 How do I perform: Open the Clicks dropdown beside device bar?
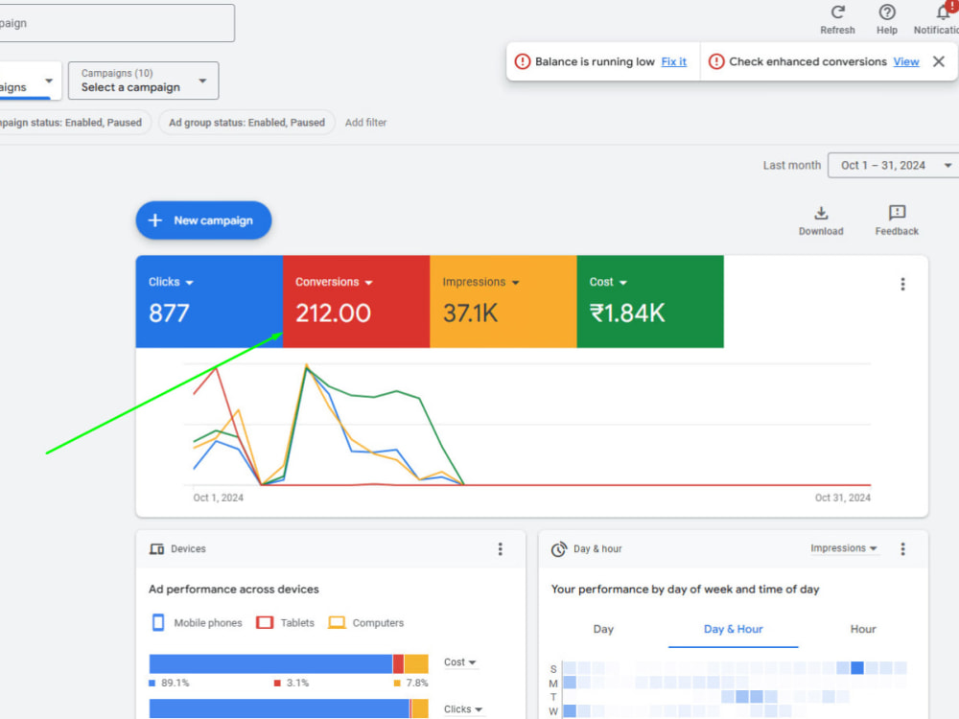[x=463, y=709]
